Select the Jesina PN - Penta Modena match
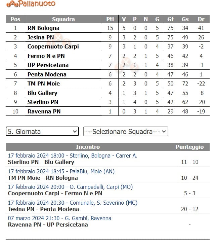The image size is (214, 240). [x=43, y=209]
